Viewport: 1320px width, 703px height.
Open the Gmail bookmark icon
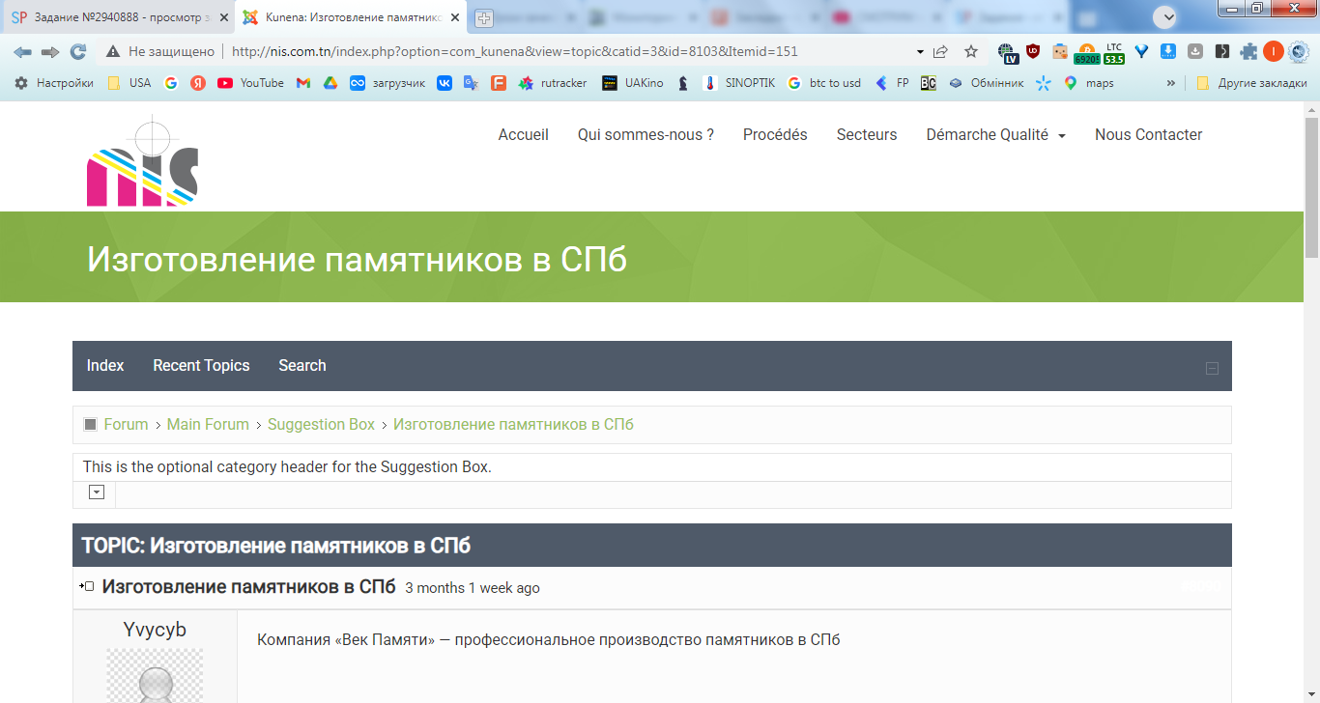coord(303,83)
